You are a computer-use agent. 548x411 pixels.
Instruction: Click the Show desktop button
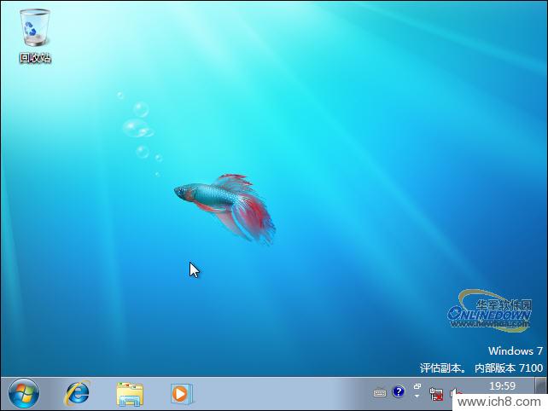541,386
